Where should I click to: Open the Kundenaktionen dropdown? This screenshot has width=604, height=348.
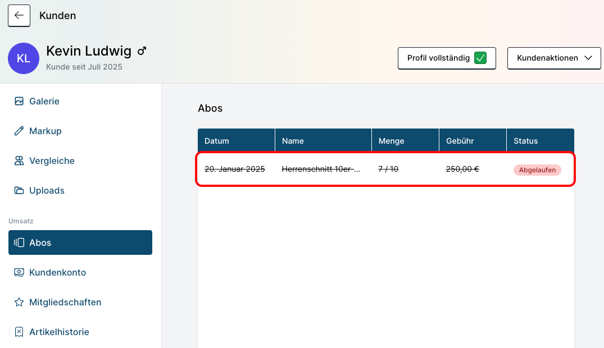pos(554,58)
